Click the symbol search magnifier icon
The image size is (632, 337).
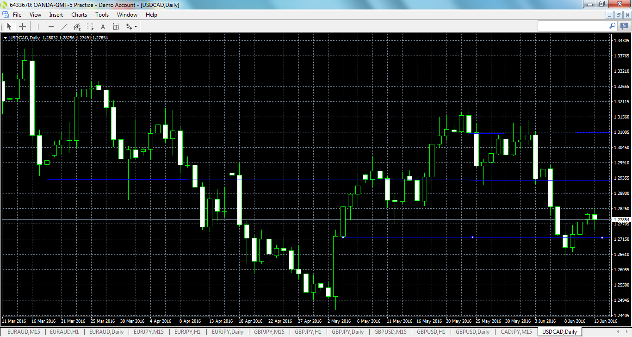click(x=612, y=26)
